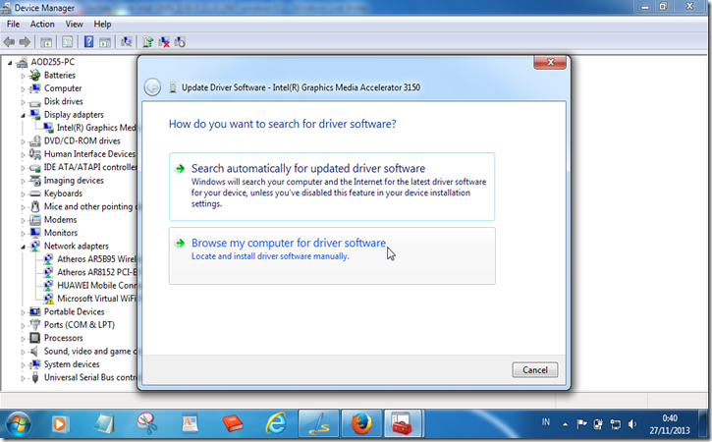Select HUAWEI Mobile Connect adapter
Image resolution: width=712 pixels, height=442 pixels.
click(96, 285)
